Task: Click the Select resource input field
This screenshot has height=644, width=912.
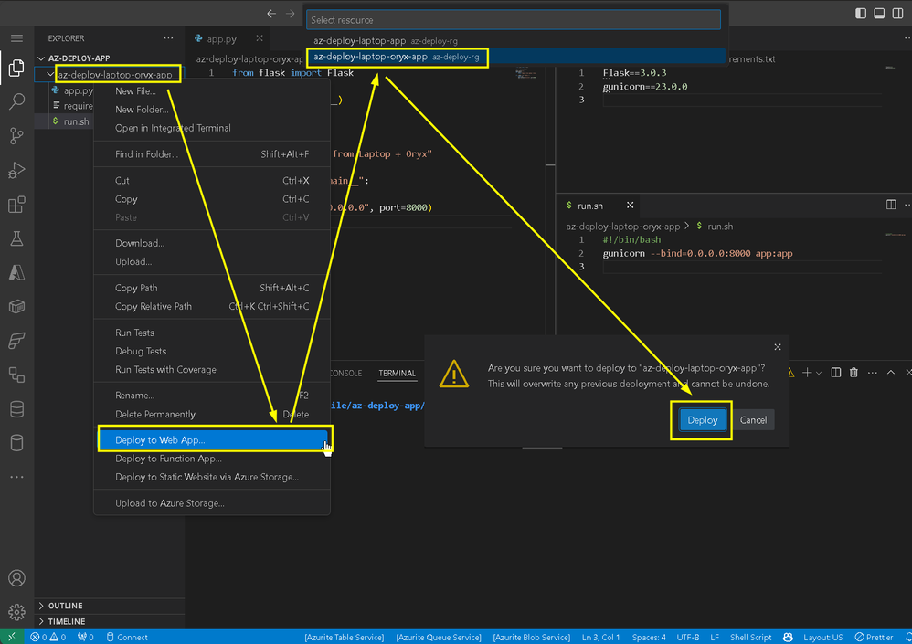Action: [x=513, y=20]
